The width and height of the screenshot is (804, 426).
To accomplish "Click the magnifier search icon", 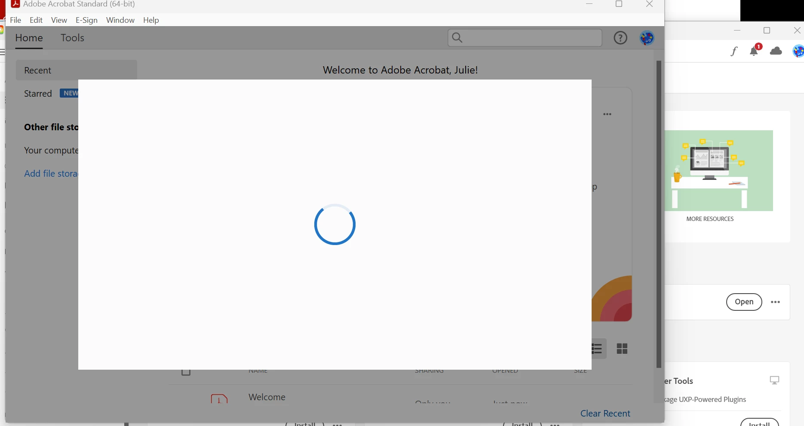I will click(457, 38).
